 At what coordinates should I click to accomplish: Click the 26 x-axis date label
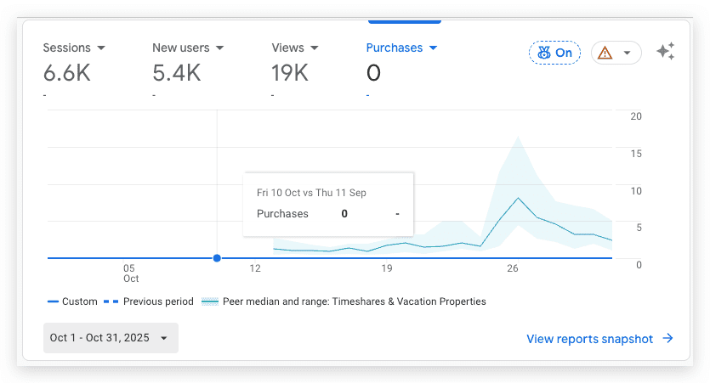coord(512,268)
